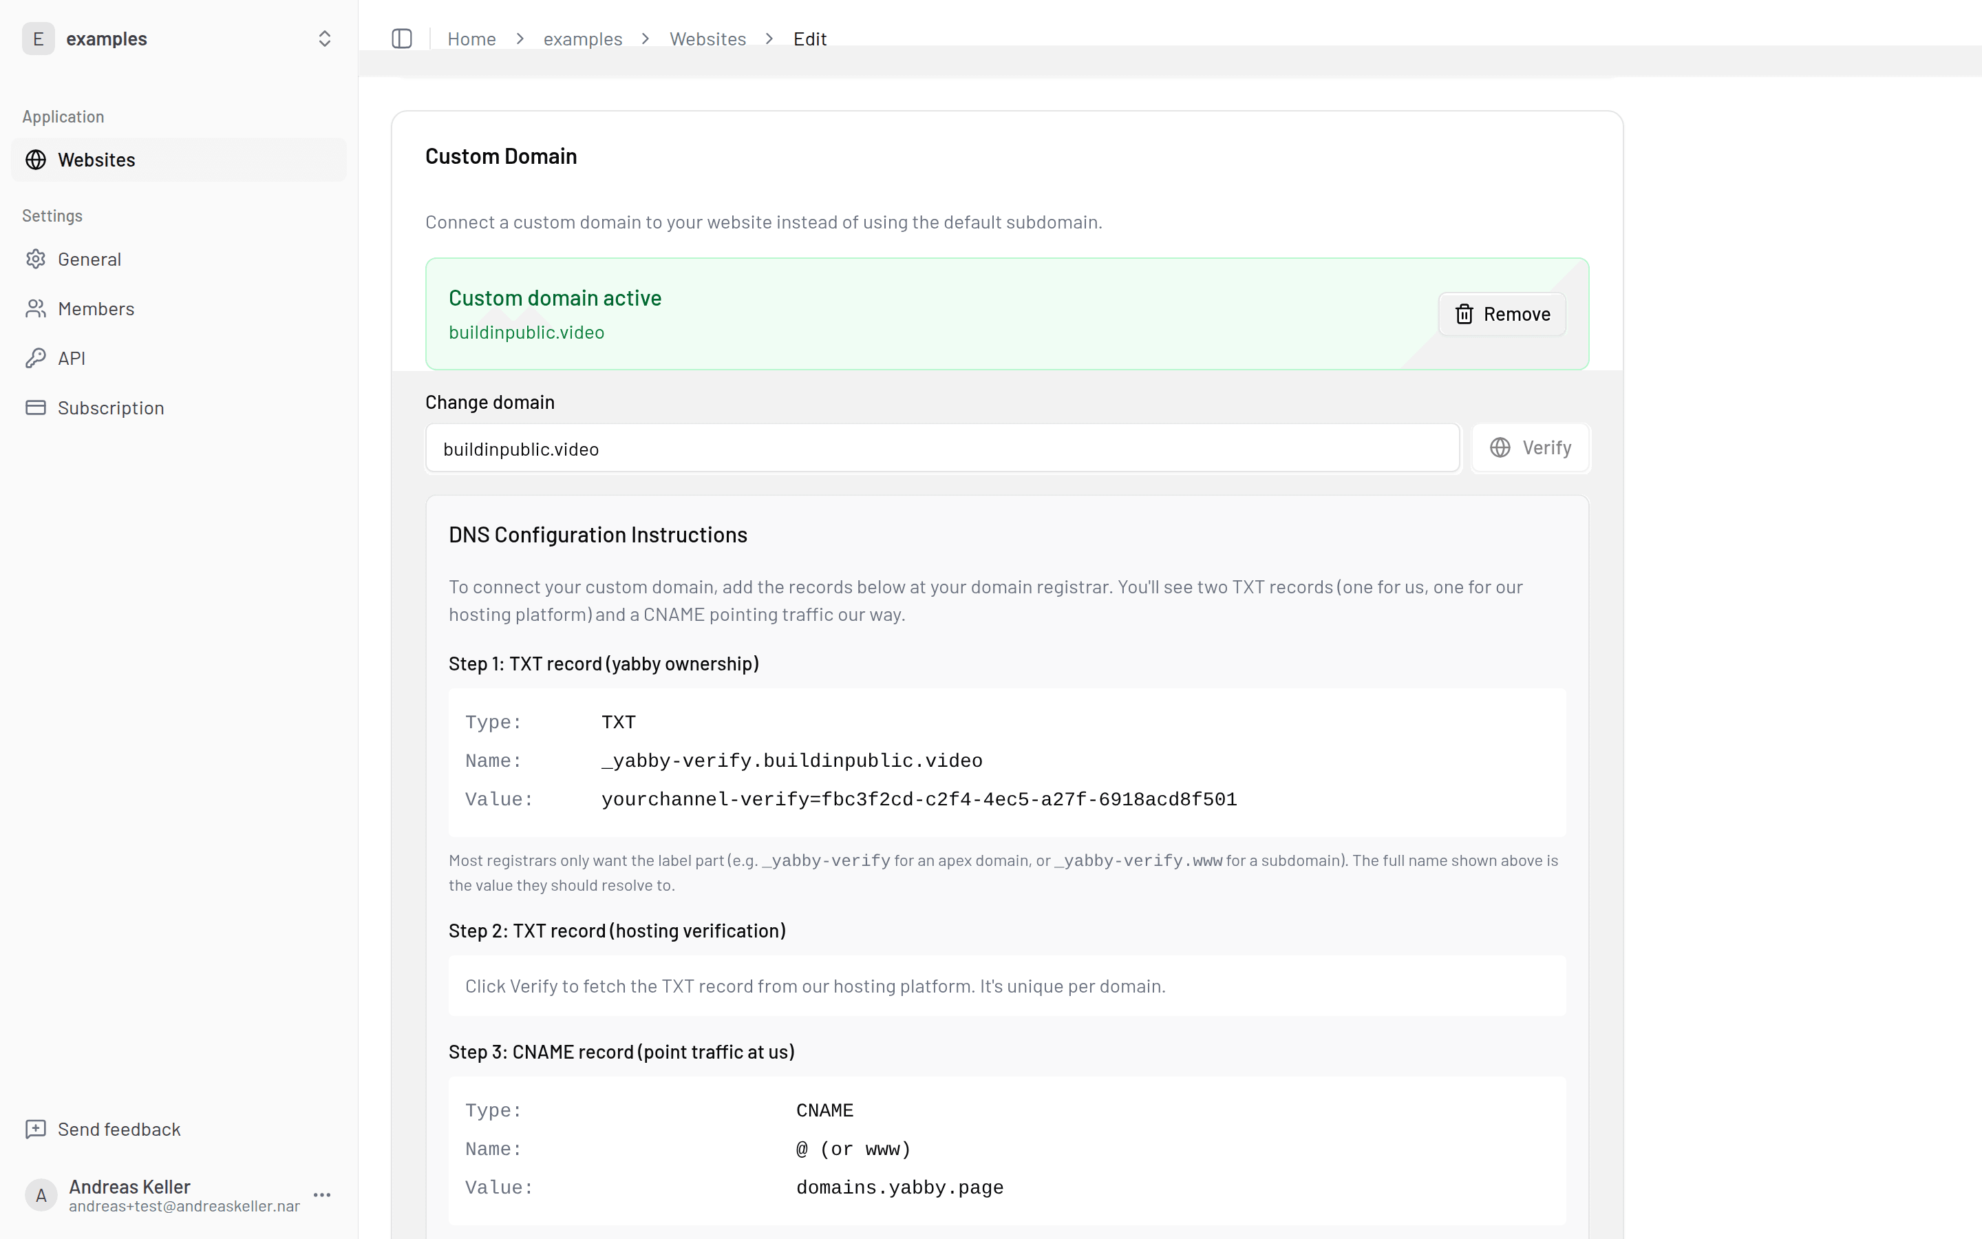The width and height of the screenshot is (1982, 1239).
Task: Go to Members settings
Action: (x=178, y=308)
